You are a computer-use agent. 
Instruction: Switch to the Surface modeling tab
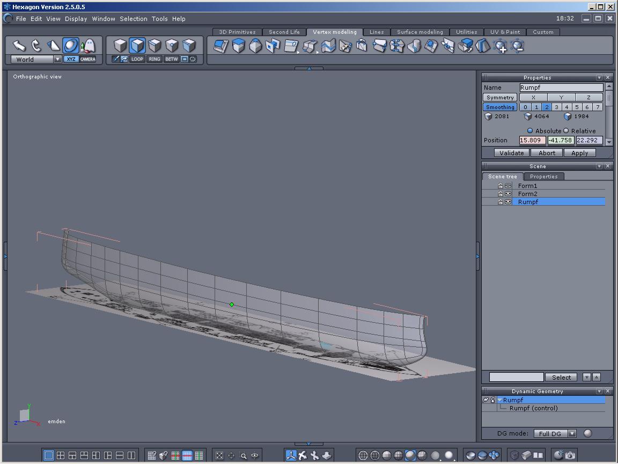point(420,32)
